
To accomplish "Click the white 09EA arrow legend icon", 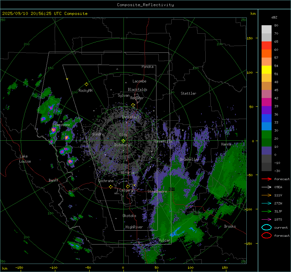I will pyautogui.click(x=266, y=187).
